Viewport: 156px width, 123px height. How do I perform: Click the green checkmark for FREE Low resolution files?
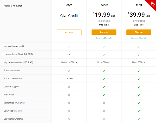coord(69,54)
